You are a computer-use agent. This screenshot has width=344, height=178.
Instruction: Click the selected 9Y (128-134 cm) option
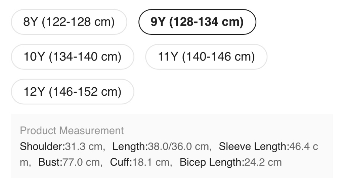(x=197, y=22)
